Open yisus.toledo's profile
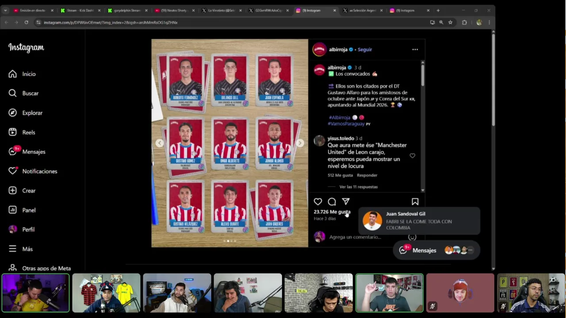 (x=340, y=138)
